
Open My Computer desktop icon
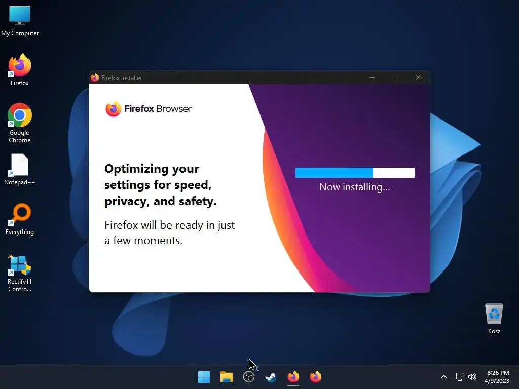[x=20, y=21]
